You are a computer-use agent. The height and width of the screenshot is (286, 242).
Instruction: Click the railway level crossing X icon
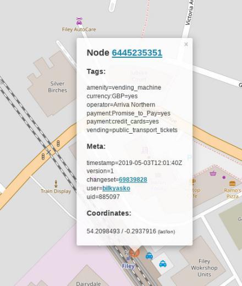tap(48, 152)
